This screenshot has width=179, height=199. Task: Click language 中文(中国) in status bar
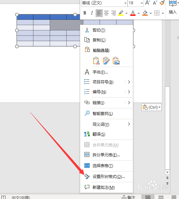pos(21,197)
